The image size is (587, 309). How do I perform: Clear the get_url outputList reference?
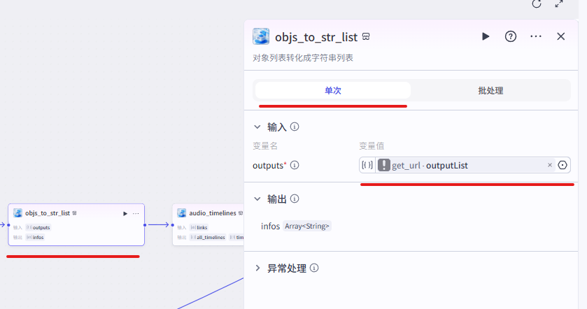549,165
